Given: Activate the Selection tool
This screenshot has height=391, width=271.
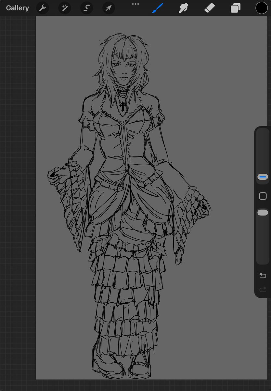Looking at the screenshot, I should pos(86,8).
